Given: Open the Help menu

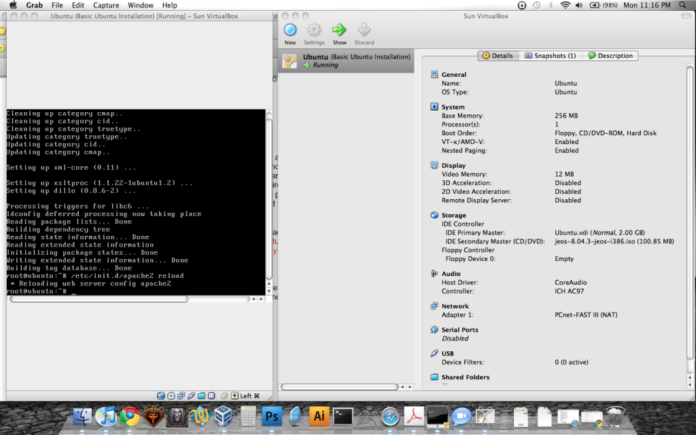Looking at the screenshot, I should 169,5.
